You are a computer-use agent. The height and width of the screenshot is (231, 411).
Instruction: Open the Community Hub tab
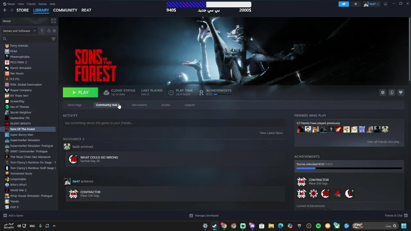(107, 105)
